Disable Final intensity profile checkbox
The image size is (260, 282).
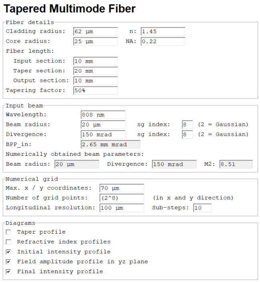[8, 272]
